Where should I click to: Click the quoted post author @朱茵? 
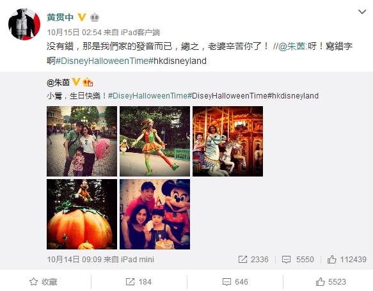(58, 83)
